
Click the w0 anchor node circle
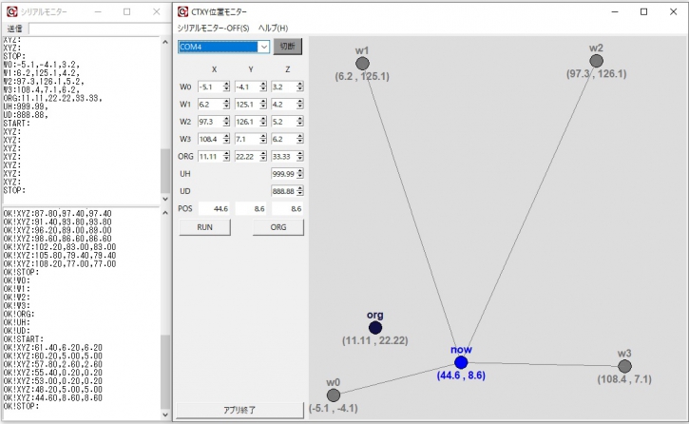coord(333,395)
